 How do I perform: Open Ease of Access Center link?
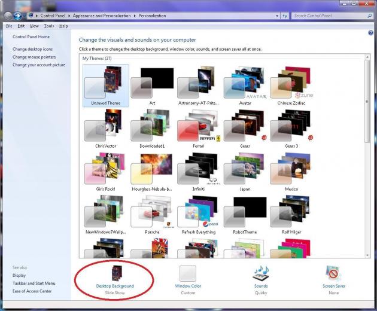[x=32, y=291]
